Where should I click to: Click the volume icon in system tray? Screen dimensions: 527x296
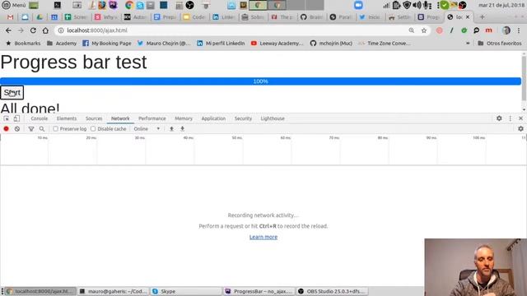point(417,5)
